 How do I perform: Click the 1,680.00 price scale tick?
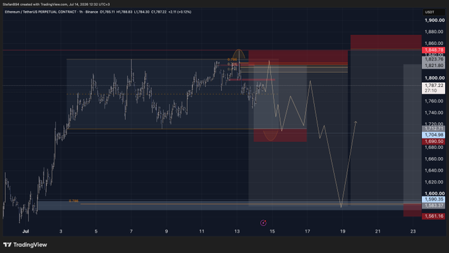[x=434, y=147]
